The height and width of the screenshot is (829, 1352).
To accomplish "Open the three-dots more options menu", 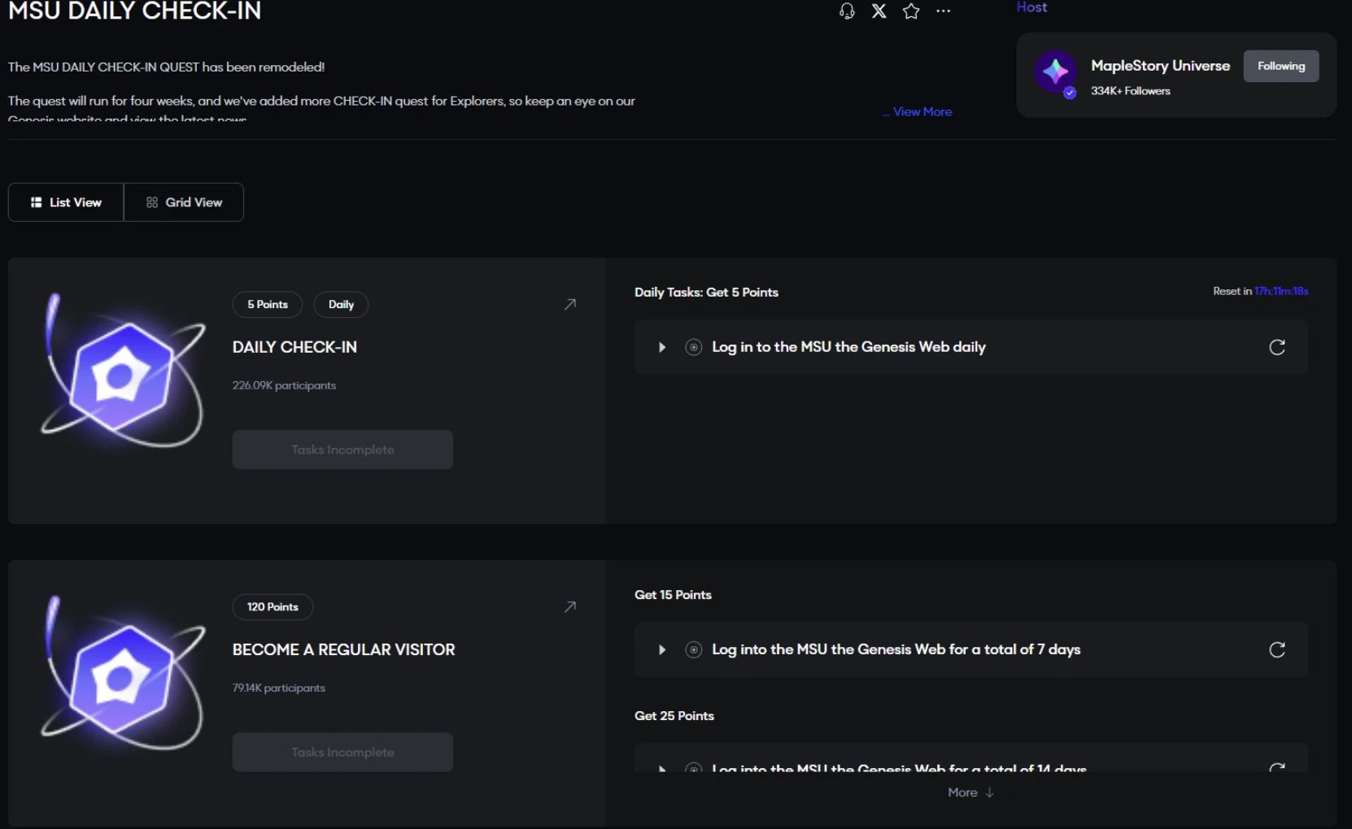I will [943, 11].
